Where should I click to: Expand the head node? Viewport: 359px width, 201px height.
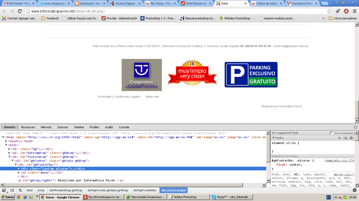pyautogui.click(x=6, y=141)
